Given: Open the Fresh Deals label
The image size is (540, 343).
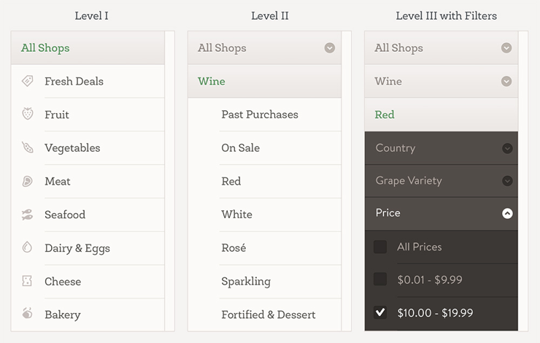Looking at the screenshot, I should point(74,81).
